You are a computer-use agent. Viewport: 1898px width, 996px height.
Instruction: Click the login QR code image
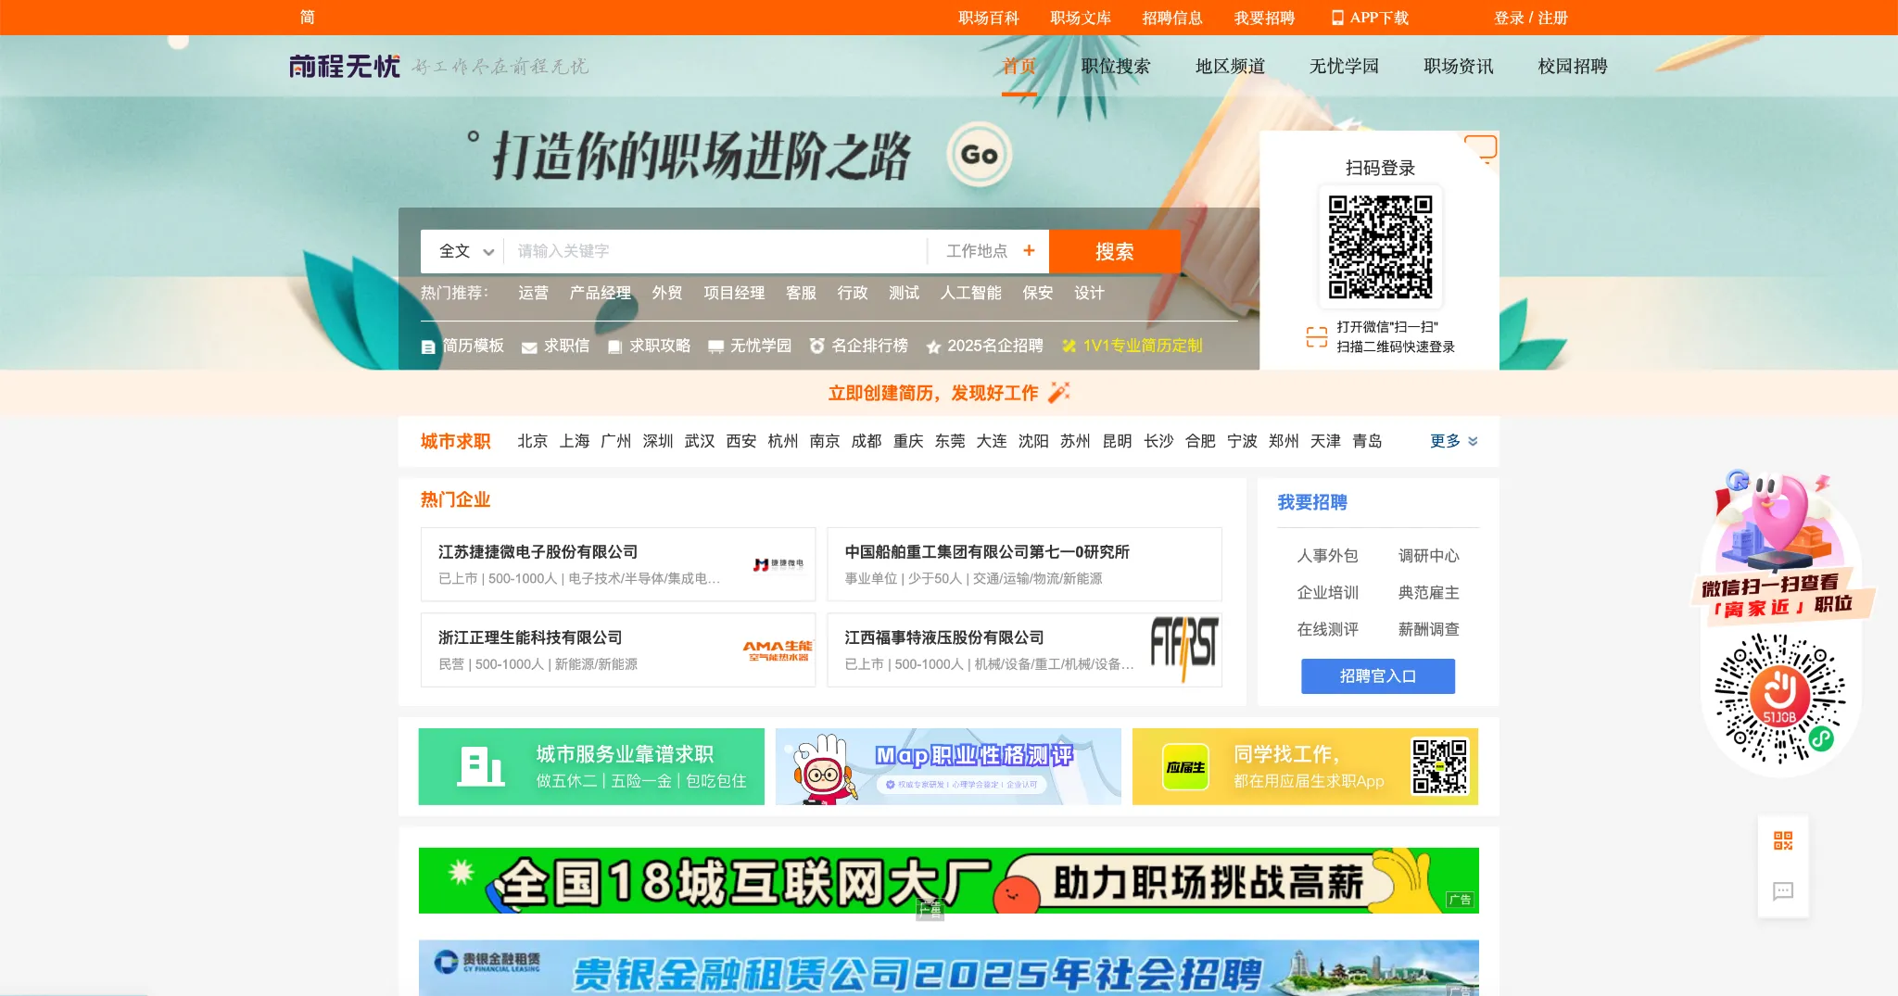click(1380, 246)
